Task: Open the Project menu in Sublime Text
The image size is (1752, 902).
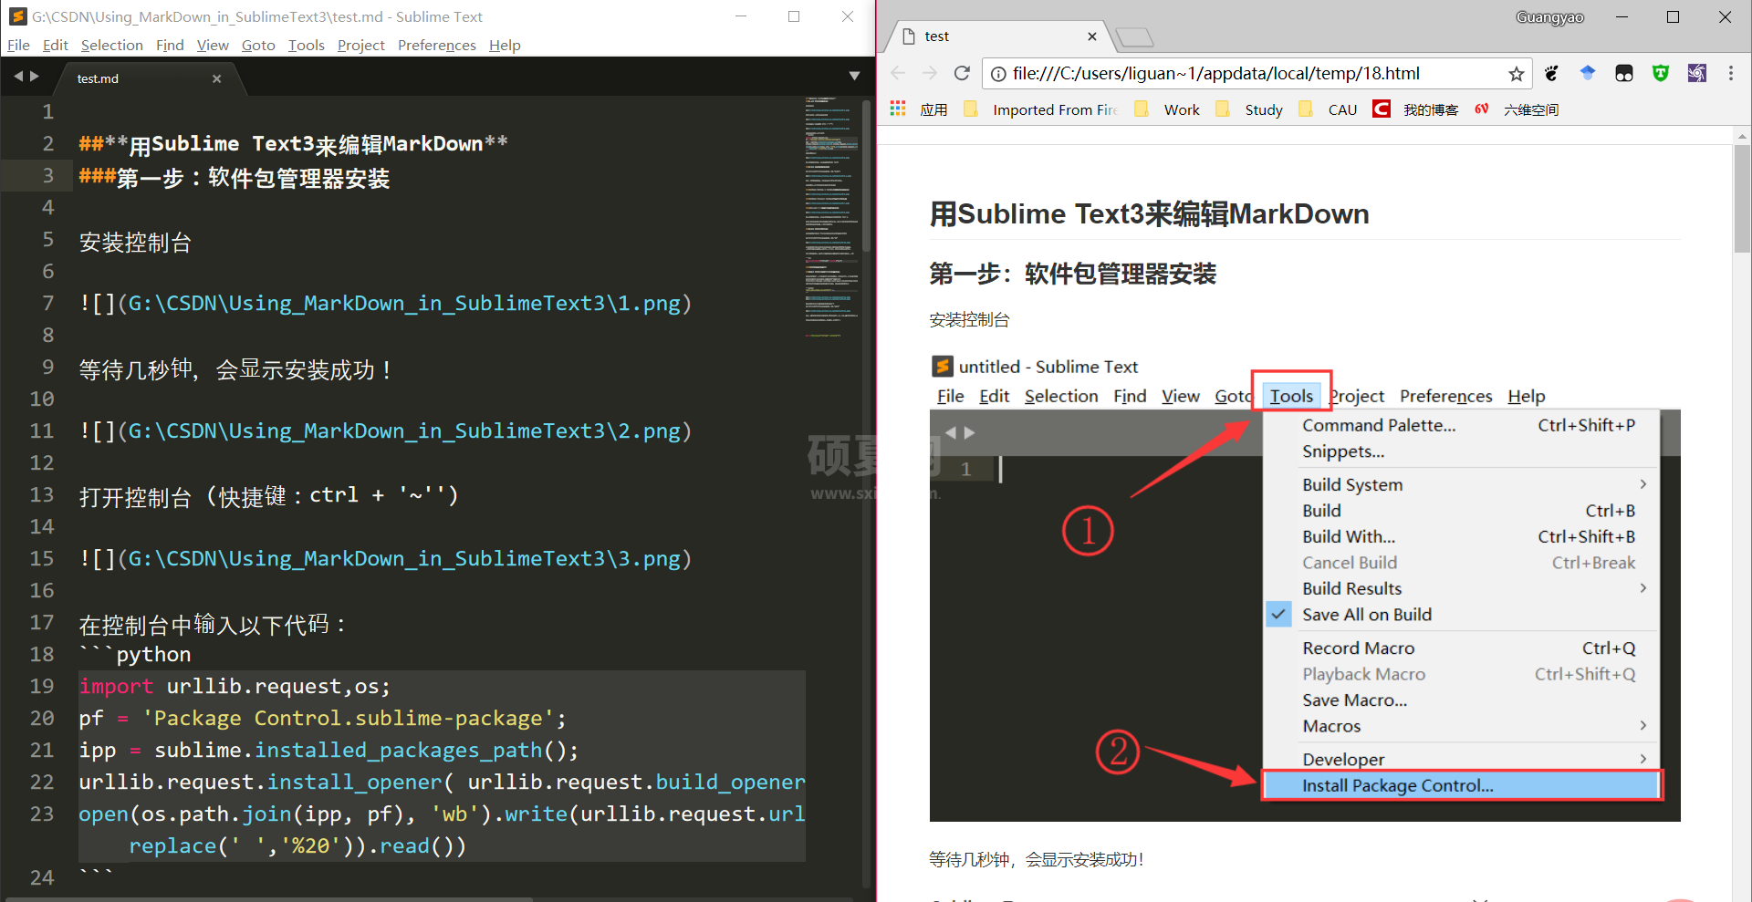Action: (x=360, y=45)
